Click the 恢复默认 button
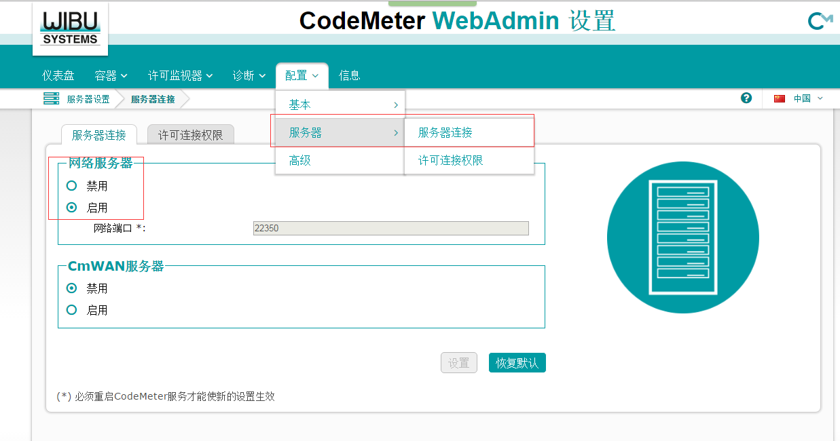This screenshot has width=840, height=441. point(517,363)
